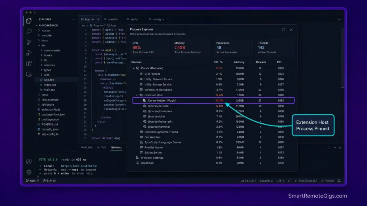
Task: Open errors and warnings status indicator
Action: 49,181
